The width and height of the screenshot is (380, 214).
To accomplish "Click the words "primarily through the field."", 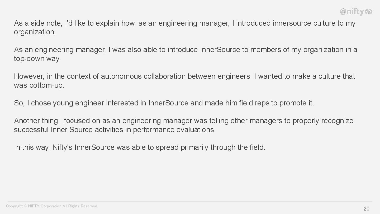I will pyautogui.click(x=223, y=147).
